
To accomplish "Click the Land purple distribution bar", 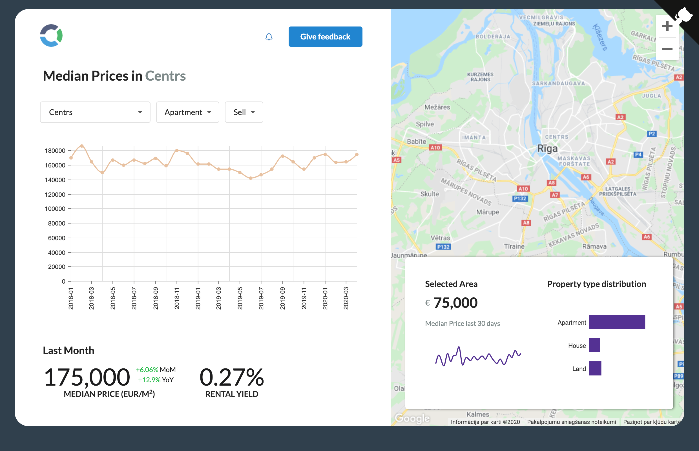I will tap(595, 368).
